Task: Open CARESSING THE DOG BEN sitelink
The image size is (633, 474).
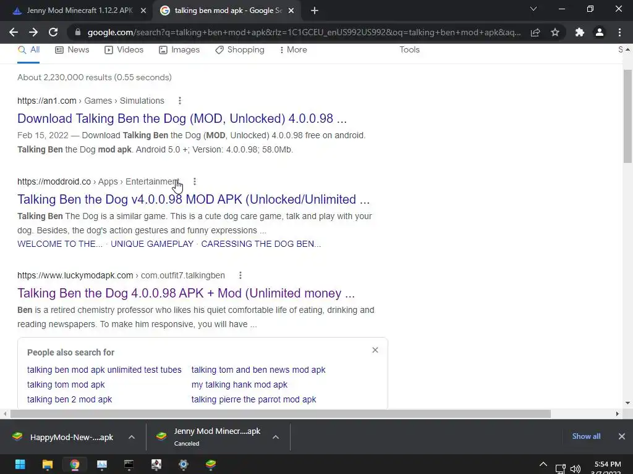Action: pyautogui.click(x=261, y=244)
